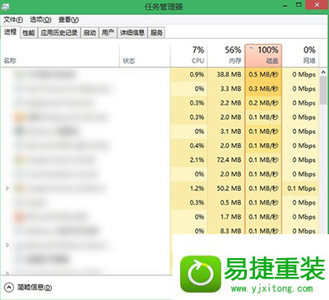Maximize the 任务管理器 window

[299, 5]
